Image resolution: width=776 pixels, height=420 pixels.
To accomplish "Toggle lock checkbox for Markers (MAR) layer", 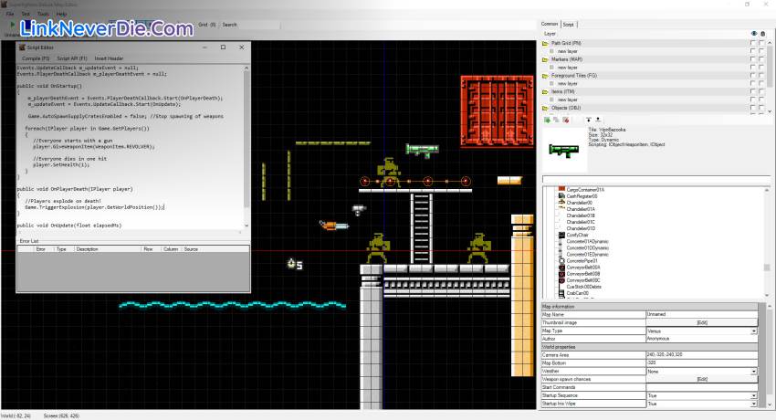I will point(760,58).
